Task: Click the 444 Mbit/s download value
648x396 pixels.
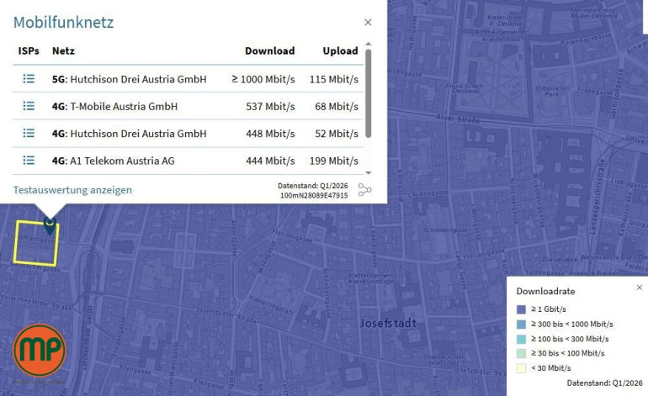Action: click(x=270, y=161)
